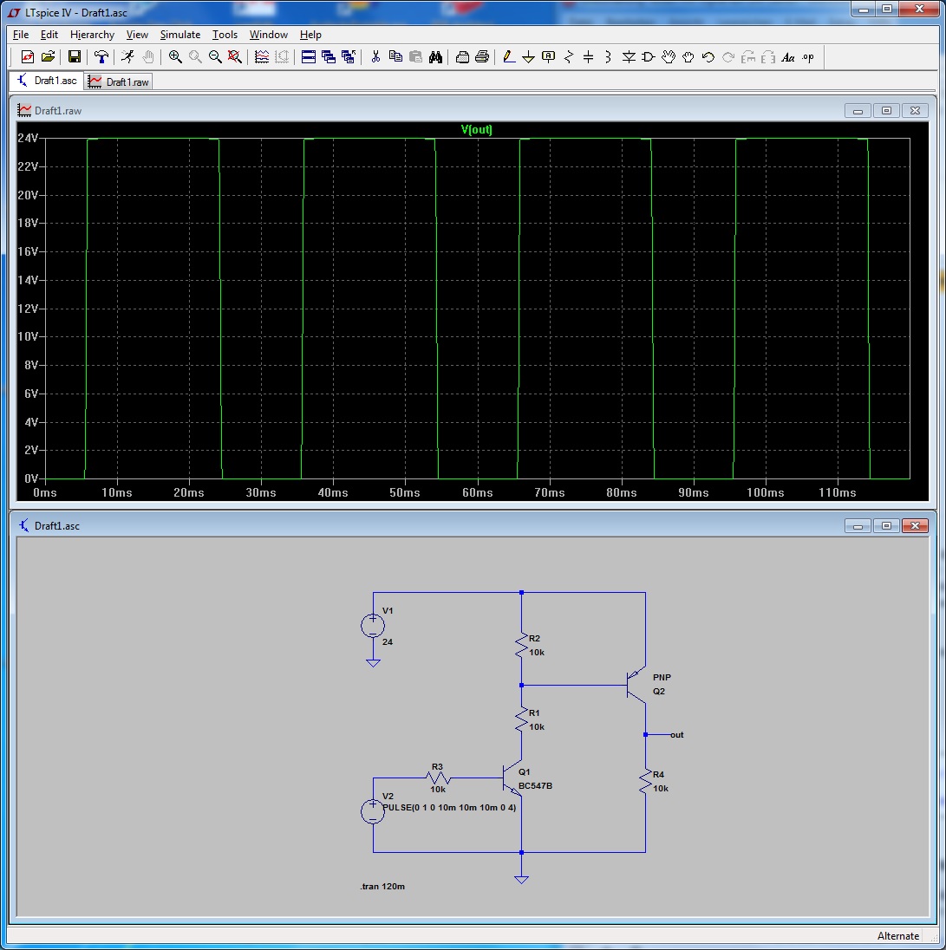Click the Print icon
946x950 pixels.
pyautogui.click(x=482, y=57)
